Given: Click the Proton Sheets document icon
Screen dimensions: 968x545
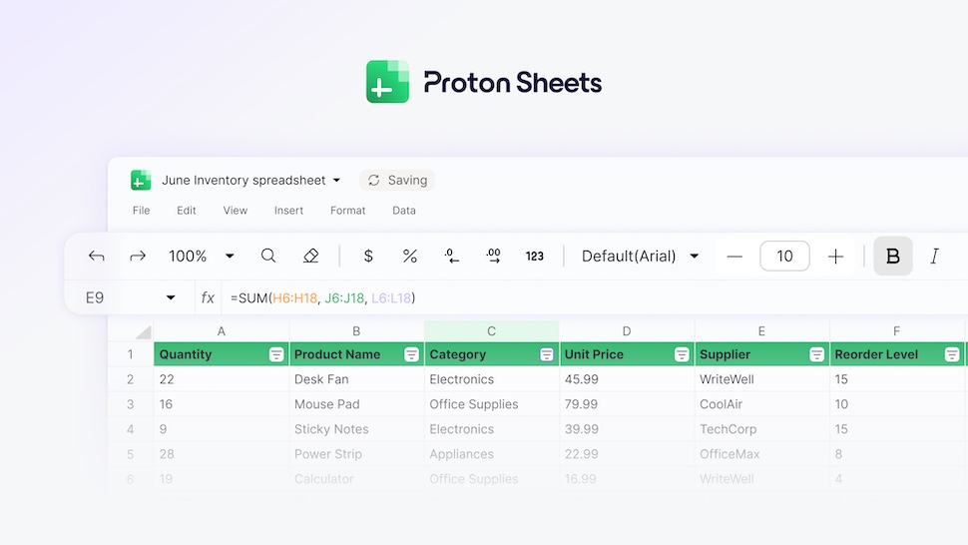Looking at the screenshot, I should (141, 181).
